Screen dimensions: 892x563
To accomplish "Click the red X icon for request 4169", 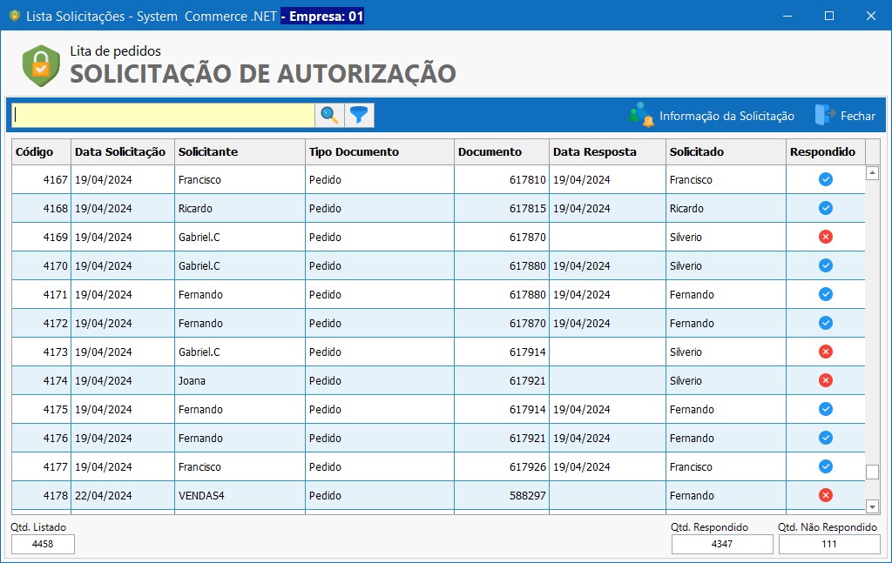I will tap(826, 237).
